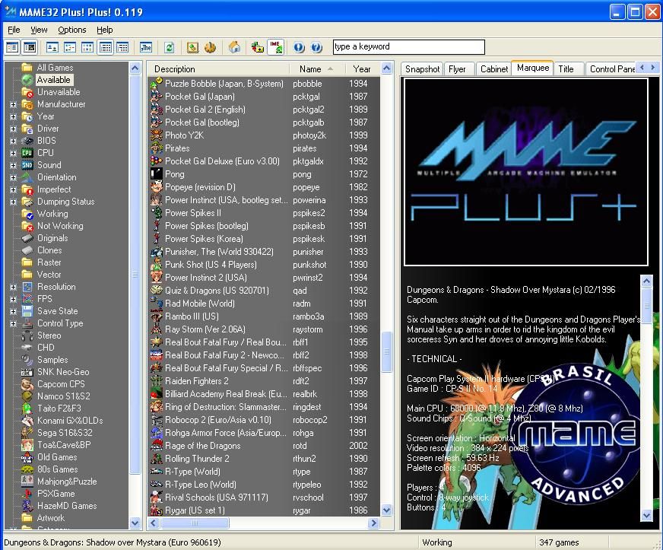This screenshot has width=663, height=550.
Task: Open About via the blue exclamation icon
Action: point(299,47)
